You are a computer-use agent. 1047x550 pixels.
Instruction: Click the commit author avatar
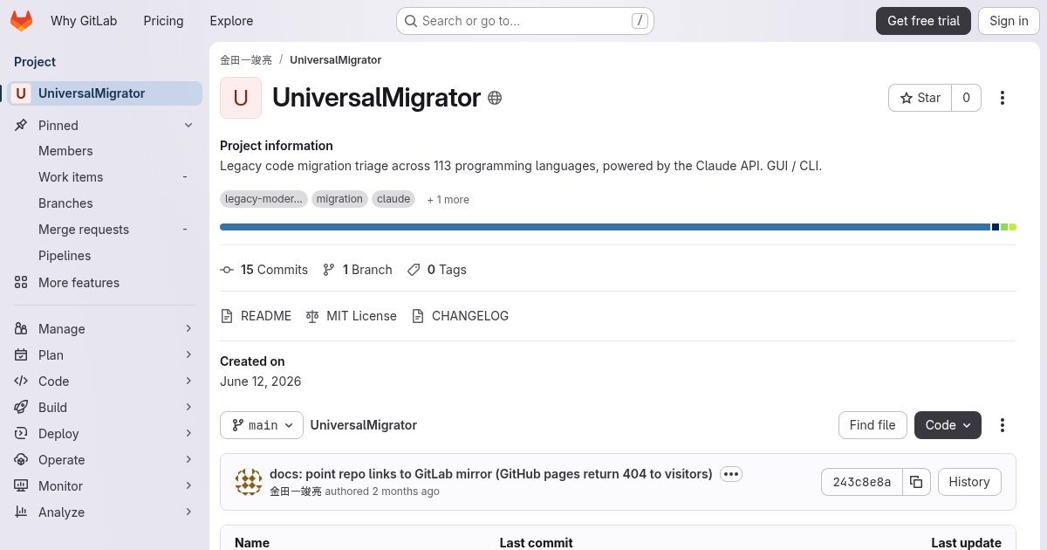[249, 482]
